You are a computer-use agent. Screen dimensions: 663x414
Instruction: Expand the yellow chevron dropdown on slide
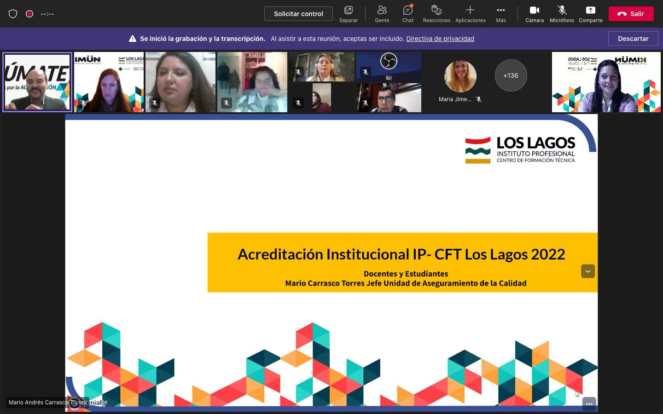pos(588,271)
